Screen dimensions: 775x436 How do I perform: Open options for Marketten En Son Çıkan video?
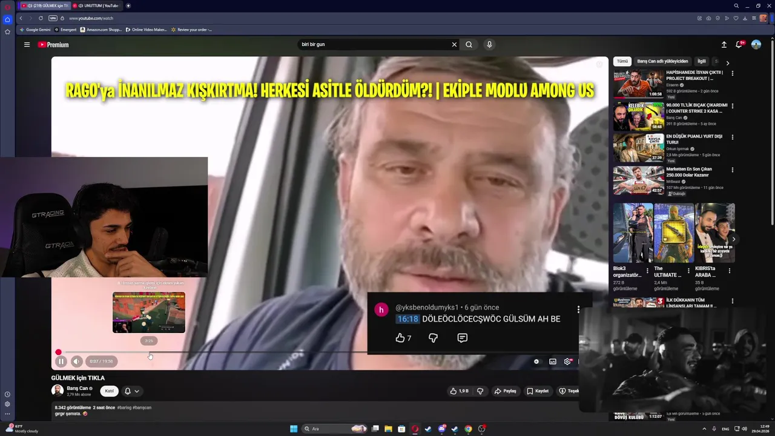coord(733,170)
